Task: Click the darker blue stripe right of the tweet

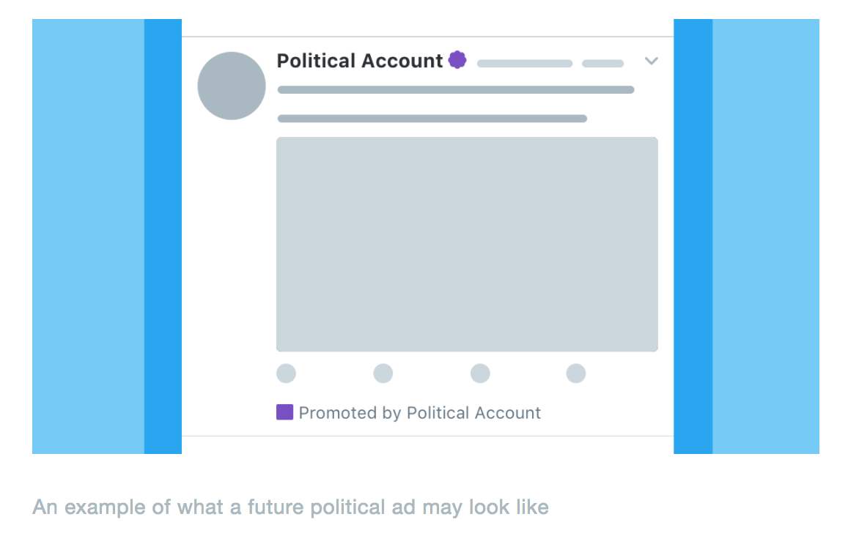Action: 693,236
